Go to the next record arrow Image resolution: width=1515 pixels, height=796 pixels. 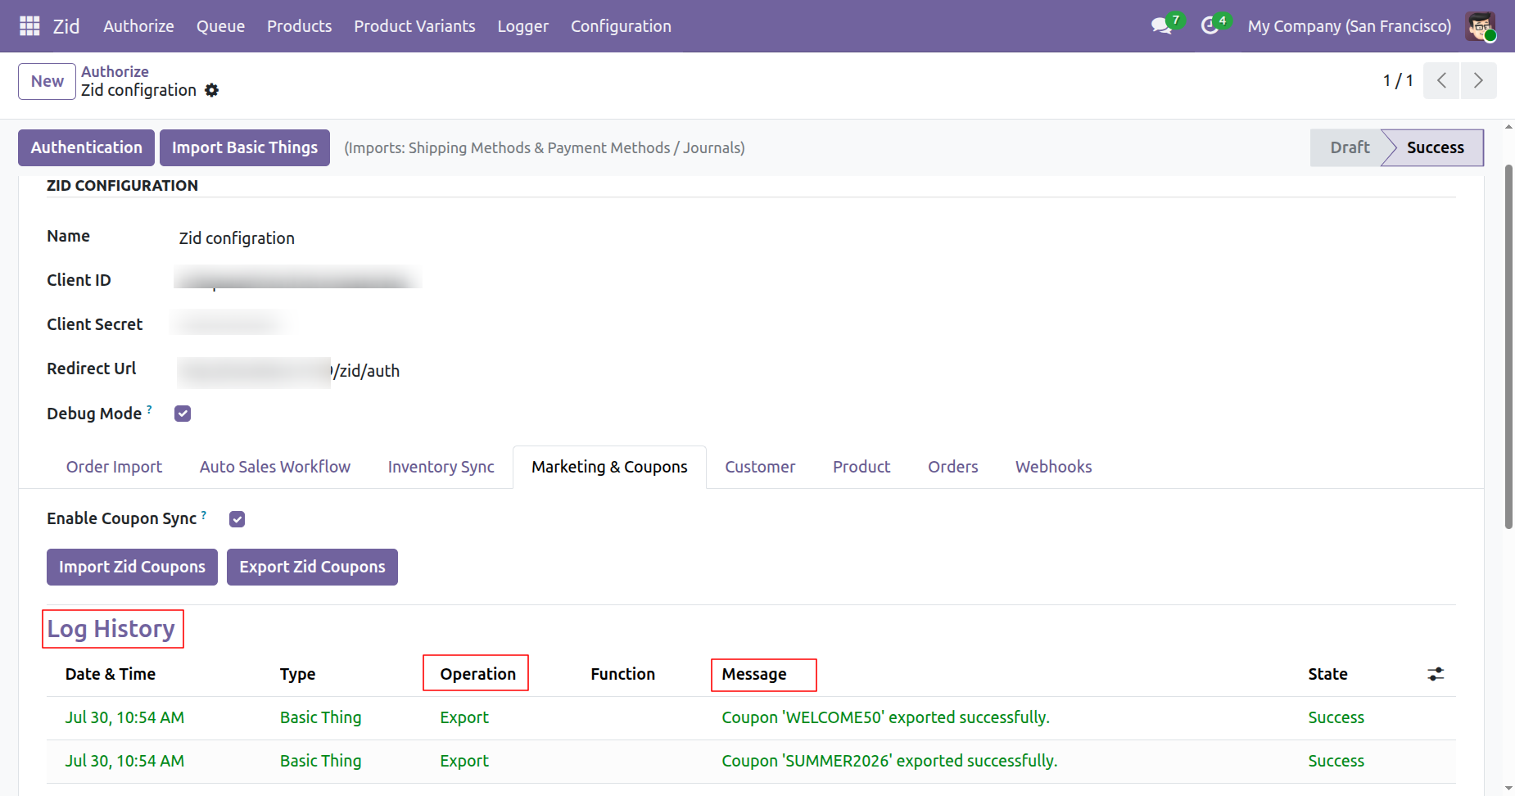click(x=1478, y=80)
